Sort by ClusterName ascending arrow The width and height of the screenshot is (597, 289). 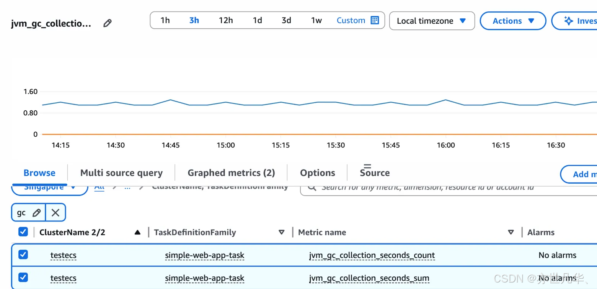coord(137,232)
